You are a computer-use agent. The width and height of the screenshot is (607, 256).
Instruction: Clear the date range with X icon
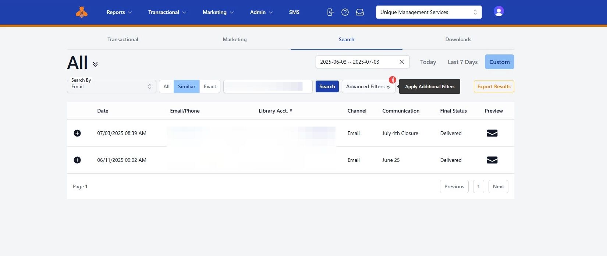[x=402, y=62]
